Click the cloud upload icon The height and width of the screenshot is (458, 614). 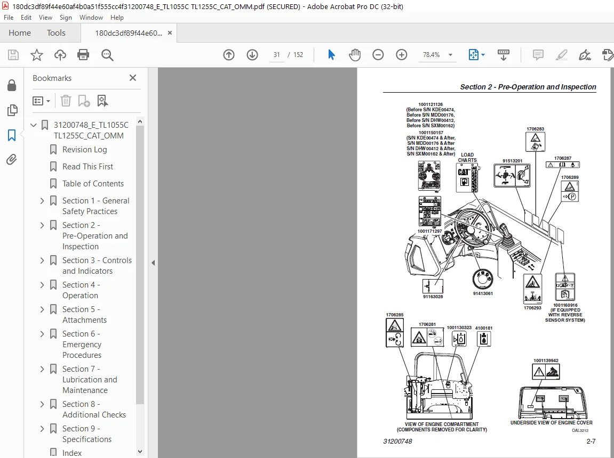[x=60, y=55]
